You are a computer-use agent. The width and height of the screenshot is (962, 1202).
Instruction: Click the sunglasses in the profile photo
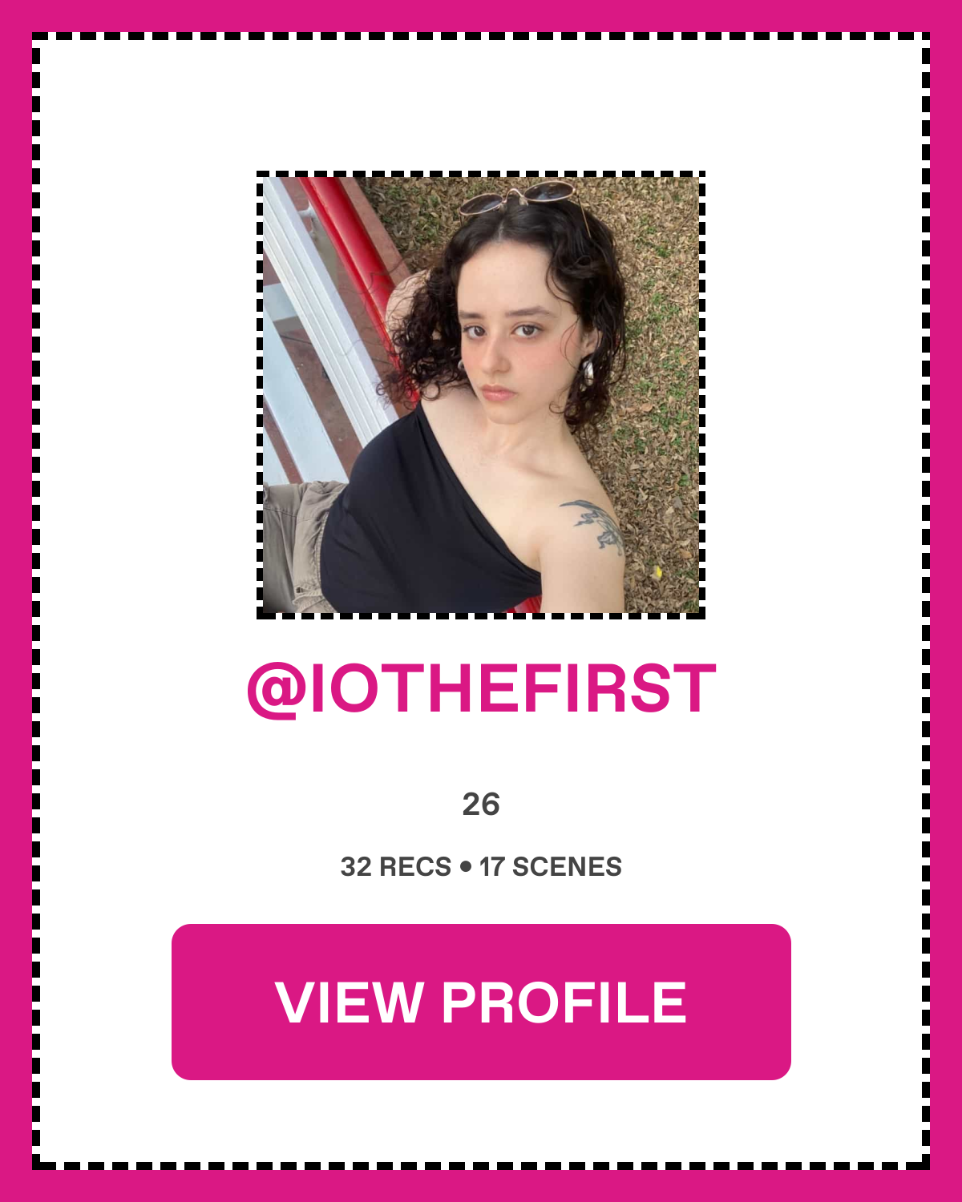pyautogui.click(x=519, y=197)
